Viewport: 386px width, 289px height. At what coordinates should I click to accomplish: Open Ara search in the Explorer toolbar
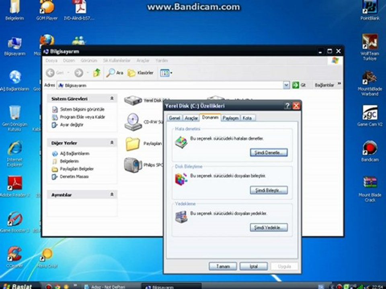pos(115,73)
